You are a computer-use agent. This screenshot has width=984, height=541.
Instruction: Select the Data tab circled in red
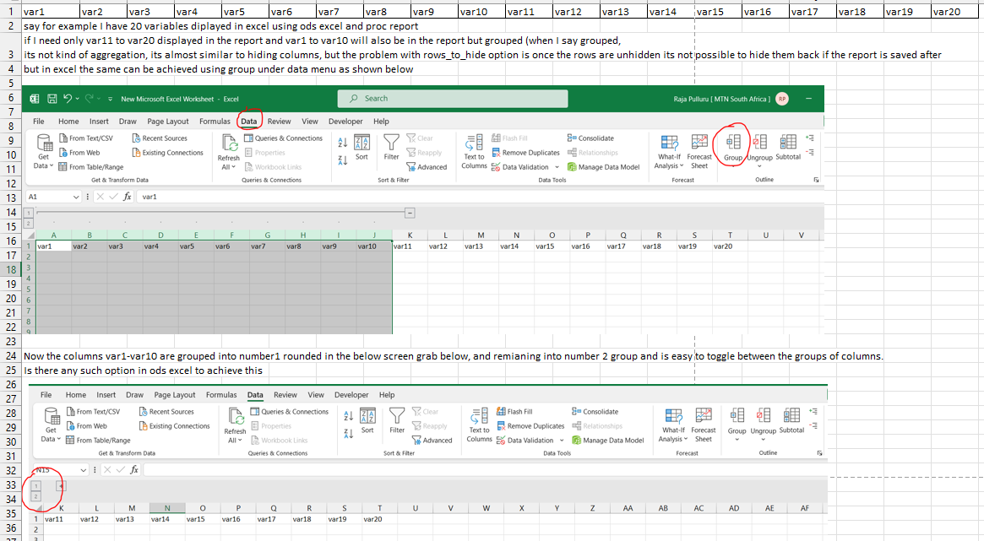[x=249, y=122]
